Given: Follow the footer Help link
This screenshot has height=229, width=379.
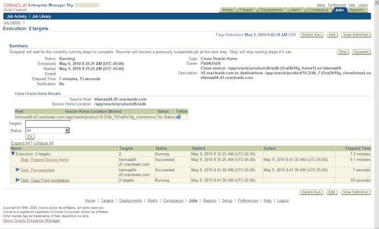Looking at the screenshot, I should click(267, 200).
